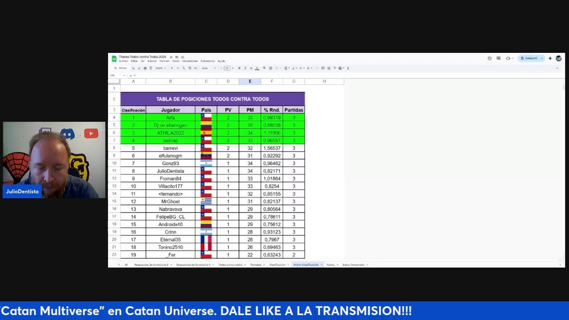Open the Arial font dropdown
The width and height of the screenshot is (569, 320).
[x=209, y=68]
